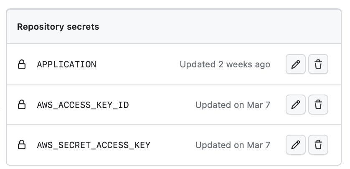The width and height of the screenshot is (350, 169).
Task: Click empty area of the Repository secrets header bar
Action: coord(219,27)
